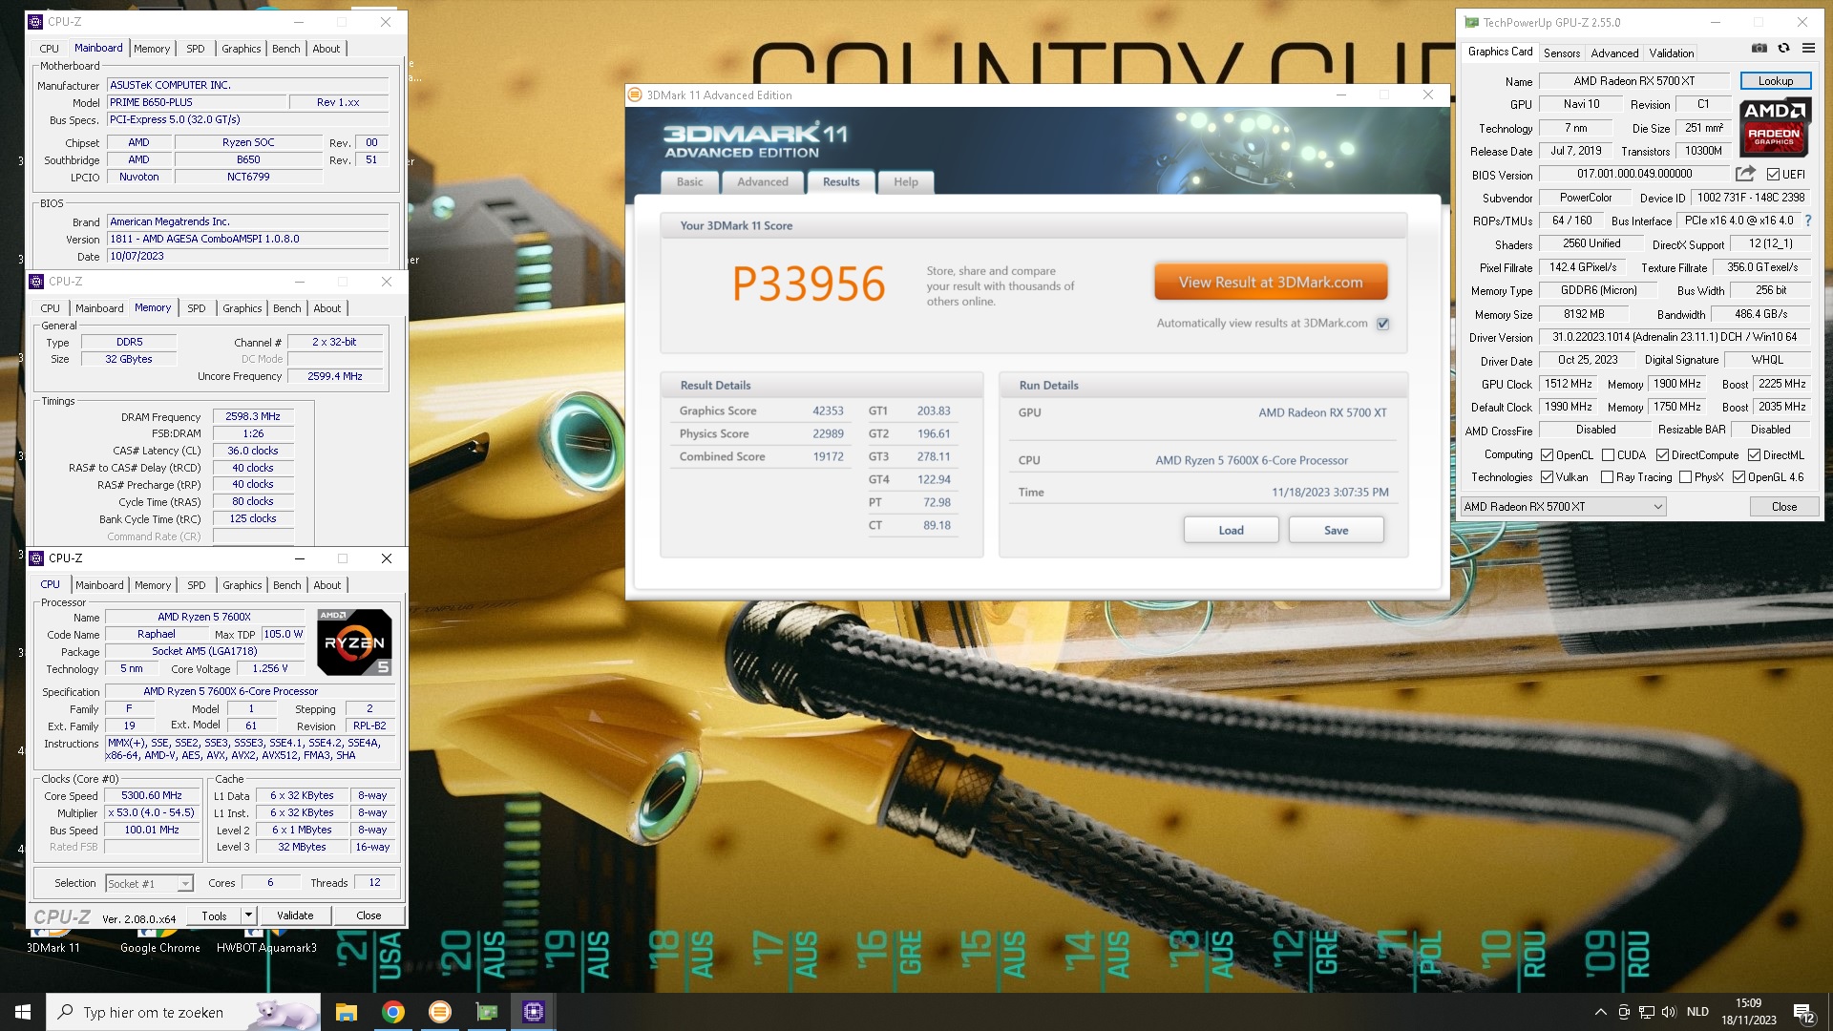Open the AMD Radeon RX 5700 XT GPU dropdown
Screen dimensions: 1833x1031
pos(1564,507)
